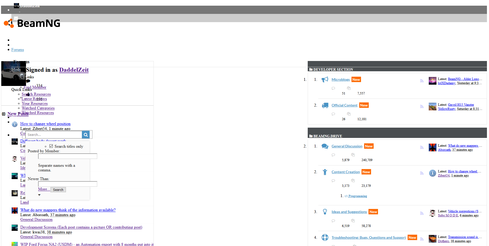Screen dimensions: 489x246
Task: Click the globe avatar beside wheel position thread
Action: (15, 124)
